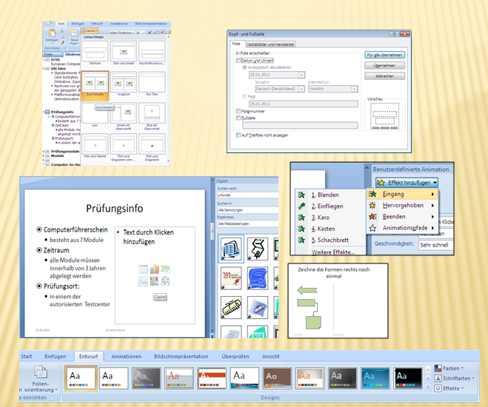Choose the '1. Blenden' effect

tap(330, 195)
